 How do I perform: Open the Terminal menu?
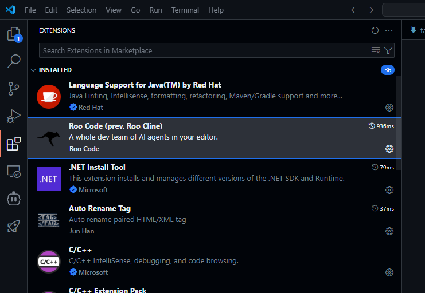click(185, 10)
